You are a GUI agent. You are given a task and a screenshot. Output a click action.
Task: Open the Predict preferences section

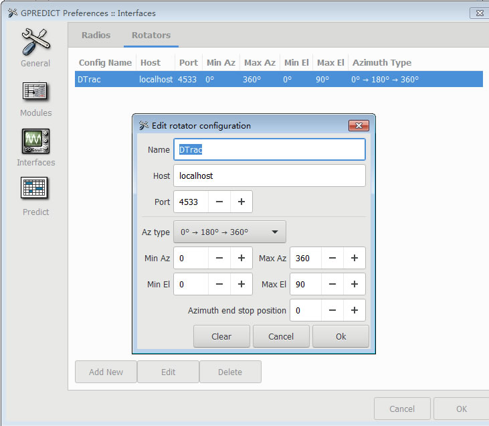click(x=35, y=197)
